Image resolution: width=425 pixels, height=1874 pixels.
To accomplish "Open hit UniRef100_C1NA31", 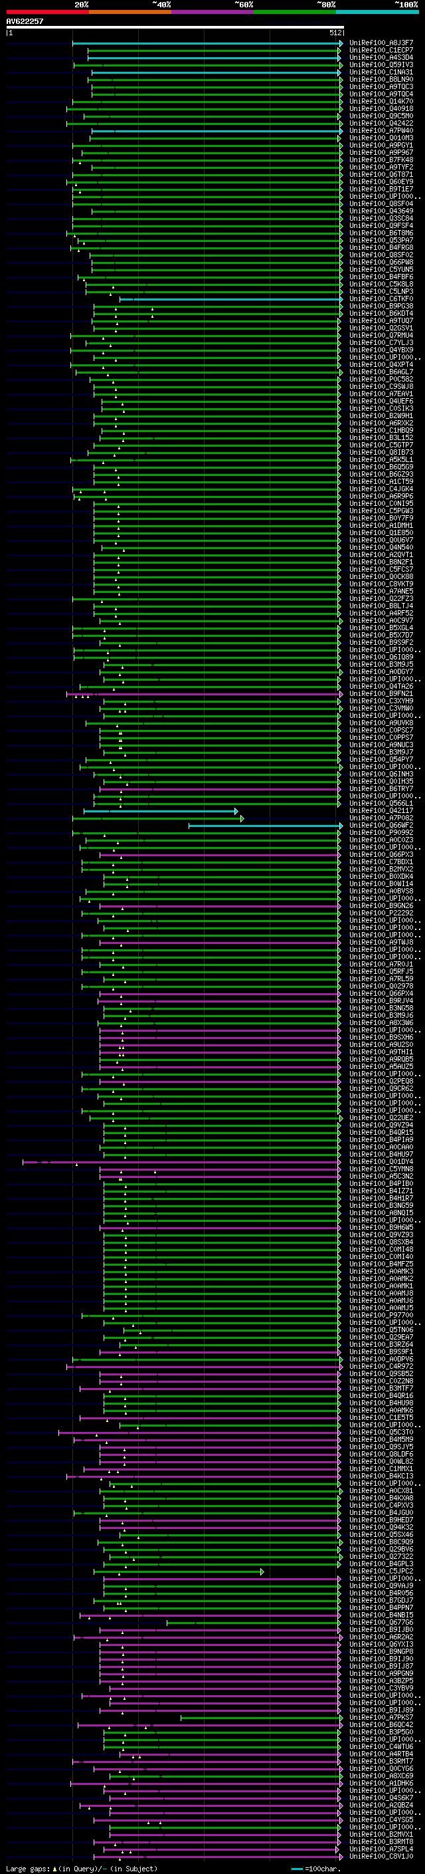I will coord(381,72).
